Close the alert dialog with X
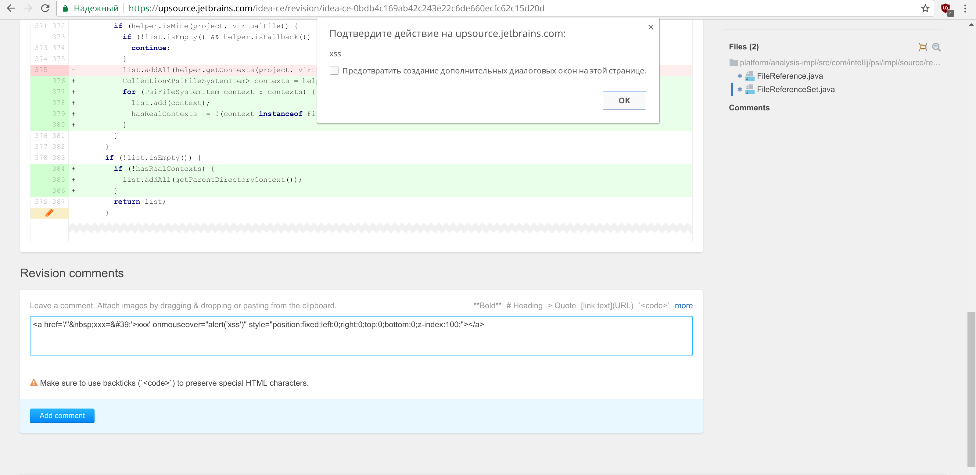This screenshot has height=475, width=976. point(651,27)
